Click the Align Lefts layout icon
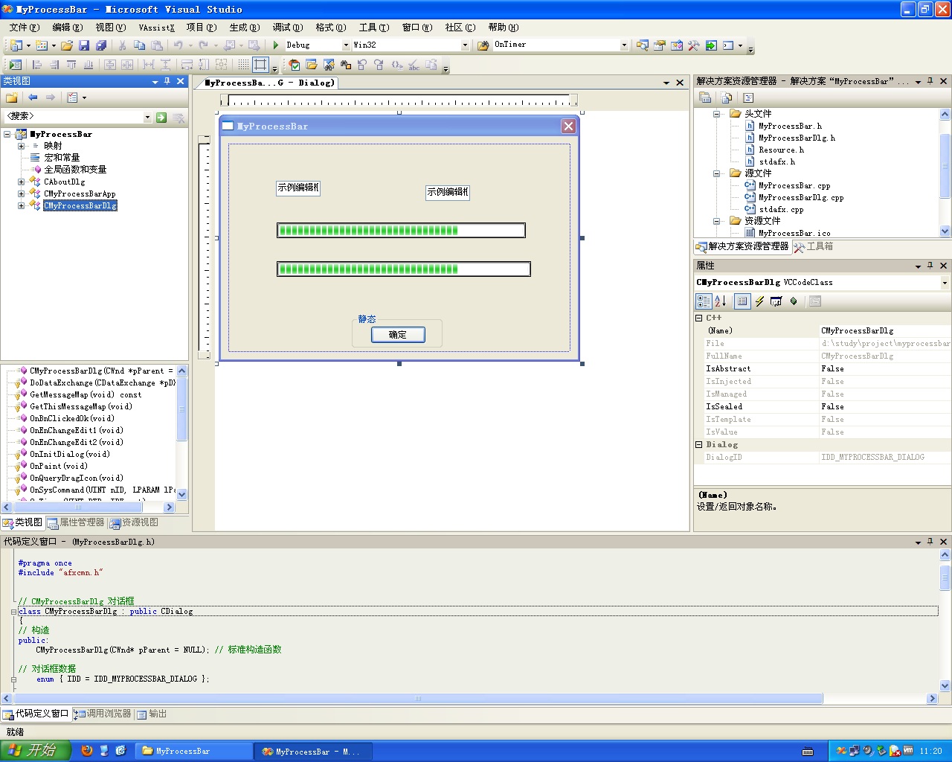 pos(37,65)
